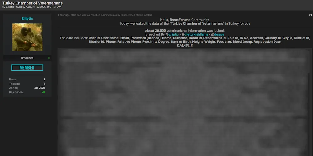Viewport: 313px width, 156px height.
Task: Click the Breached user title label
Action: coord(27,58)
